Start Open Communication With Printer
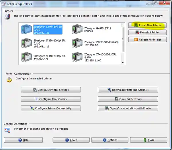172x150 pixels. (x=128, y=108)
